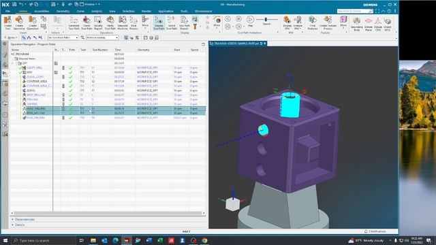Collapse the OP1 program group

(12, 63)
